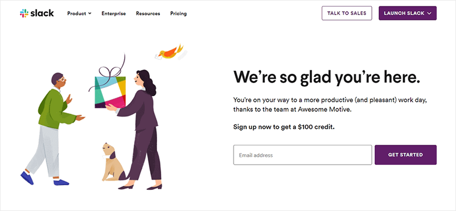
Task: Go to the Enterprise page
Action: pyautogui.click(x=114, y=13)
